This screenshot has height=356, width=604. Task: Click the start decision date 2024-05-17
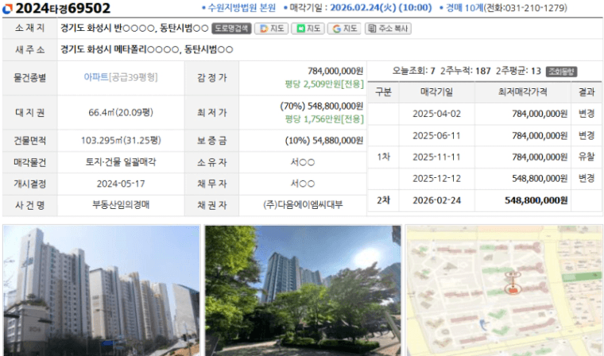pyautogui.click(x=121, y=184)
